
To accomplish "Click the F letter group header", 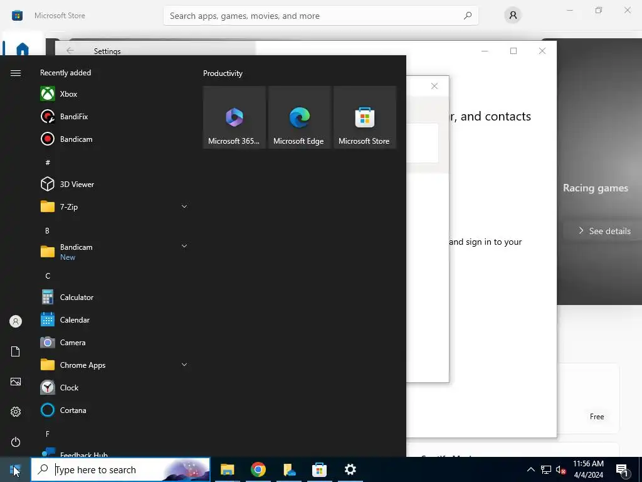I will pyautogui.click(x=48, y=434).
